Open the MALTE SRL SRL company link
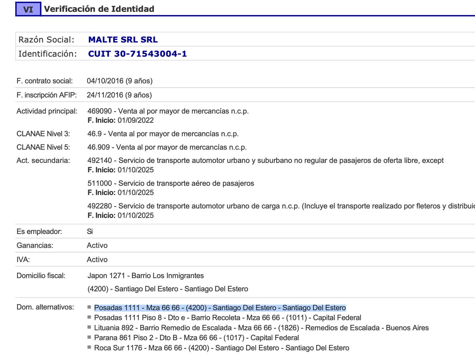 click(123, 39)
